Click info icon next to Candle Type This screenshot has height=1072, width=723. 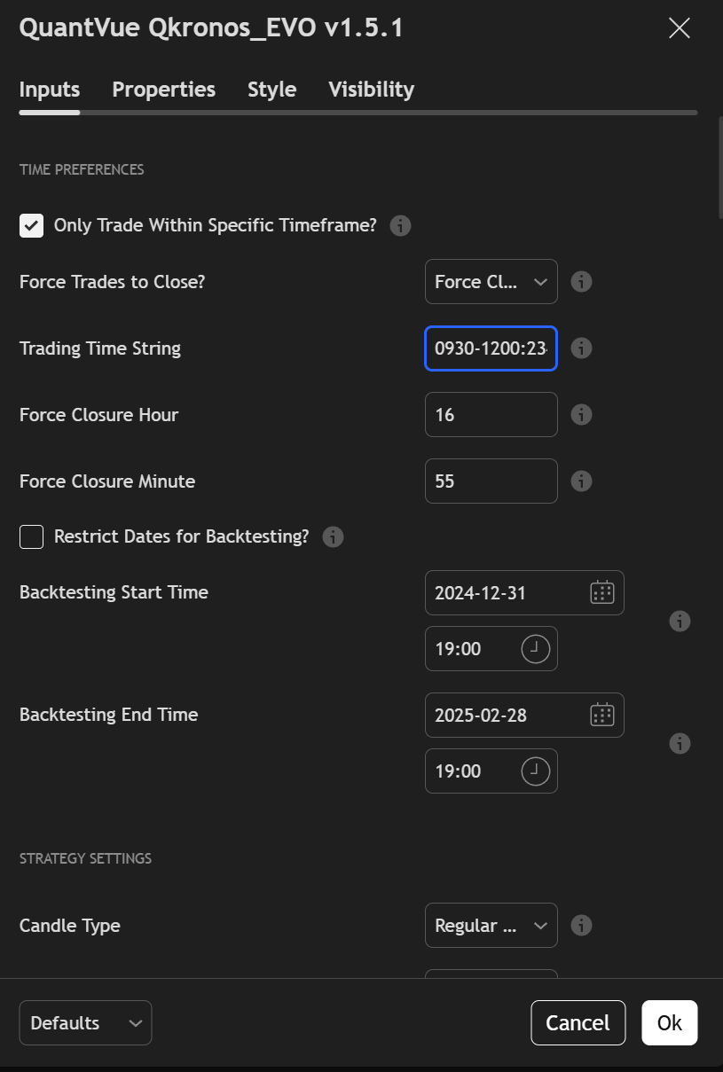click(581, 926)
